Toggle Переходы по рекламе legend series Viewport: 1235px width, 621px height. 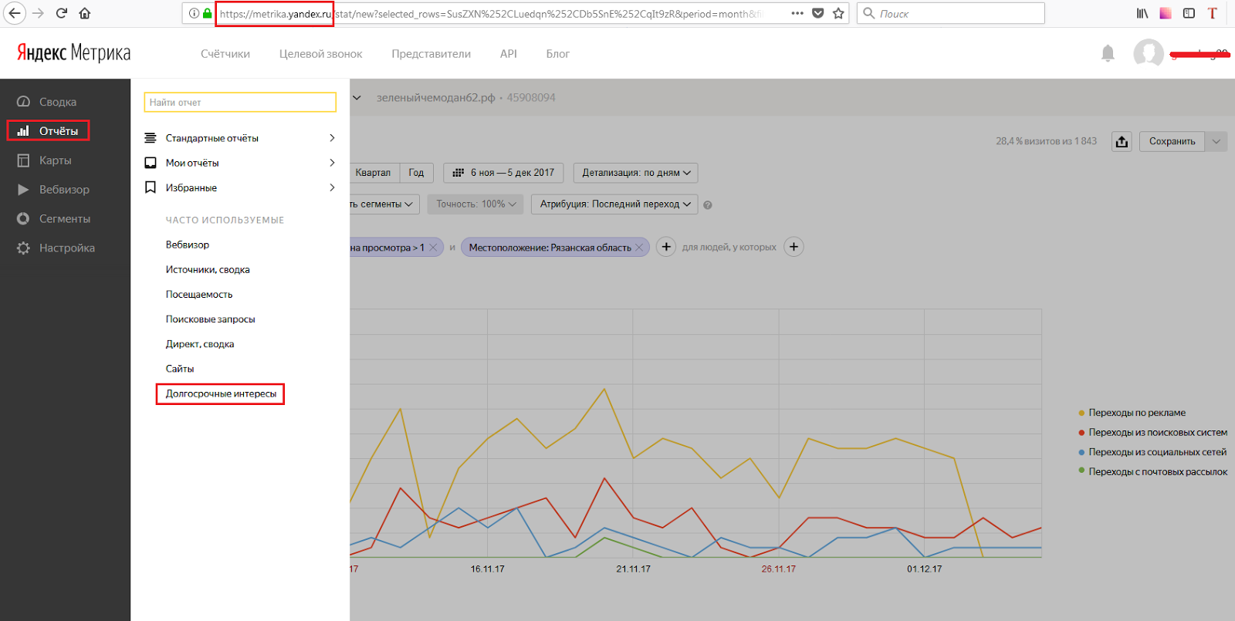(x=1132, y=413)
